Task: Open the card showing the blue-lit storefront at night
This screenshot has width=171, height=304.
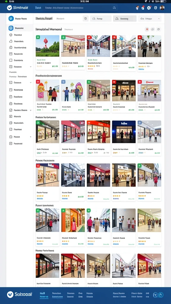Action: [124, 138]
